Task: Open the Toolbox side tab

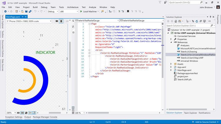Action: [x=3, y=34]
